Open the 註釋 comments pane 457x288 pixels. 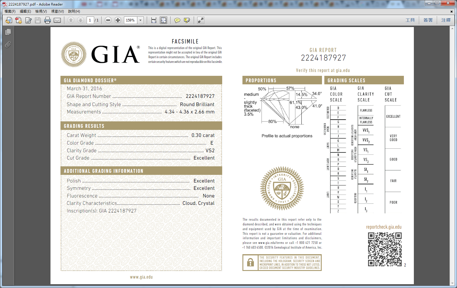pyautogui.click(x=446, y=20)
